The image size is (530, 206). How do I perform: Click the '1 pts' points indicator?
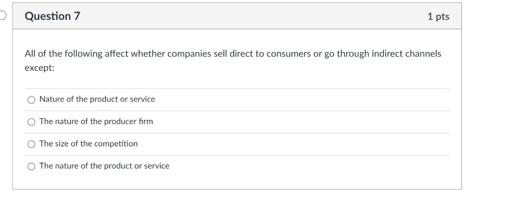(x=438, y=17)
